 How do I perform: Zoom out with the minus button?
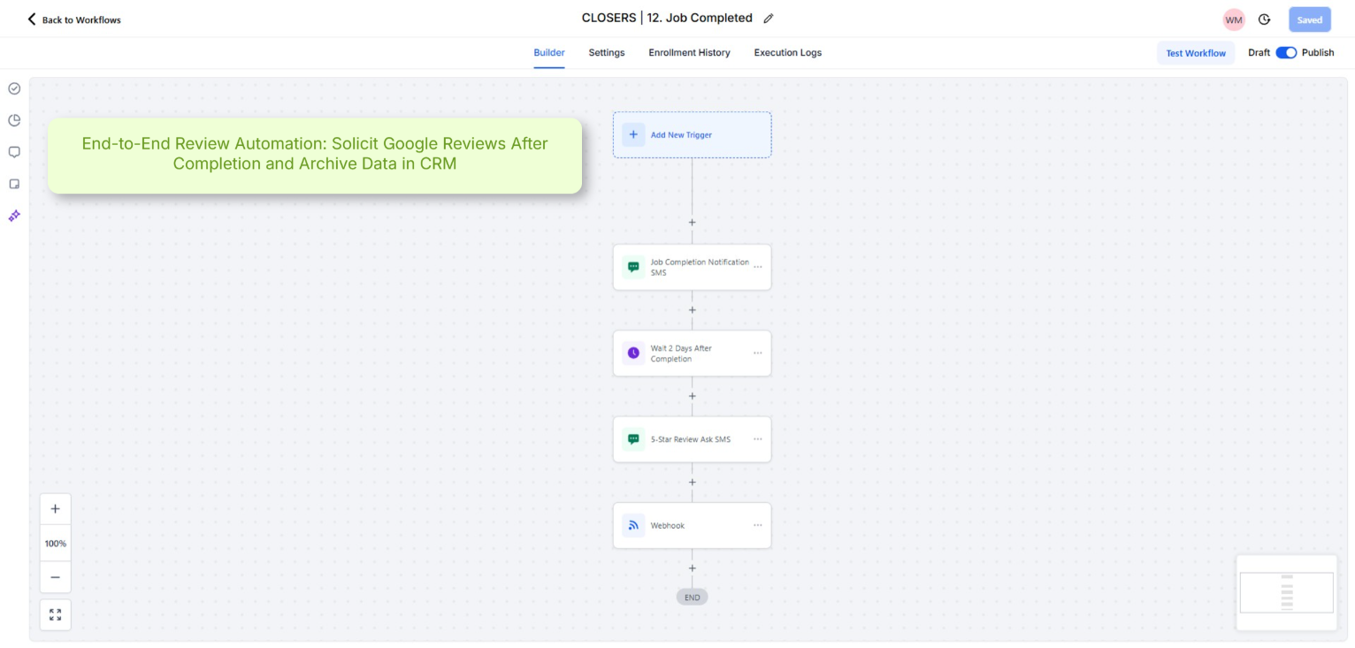[56, 577]
